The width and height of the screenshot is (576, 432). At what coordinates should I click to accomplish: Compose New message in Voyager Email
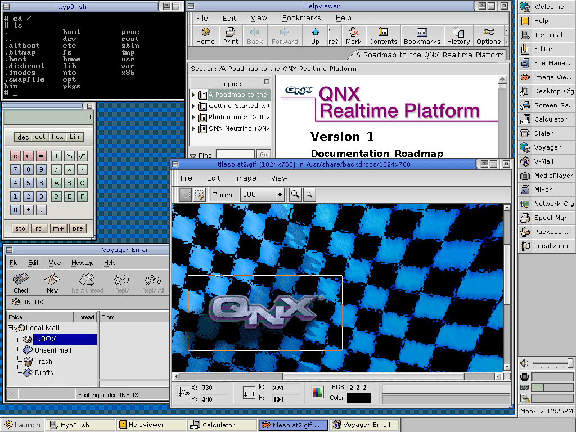point(52,283)
